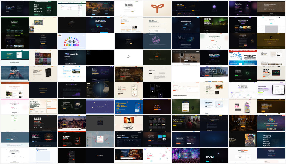The width and height of the screenshot is (286, 164).
Task: Open the zombie apocalypse survival thumbnail
Action: point(214,25)
